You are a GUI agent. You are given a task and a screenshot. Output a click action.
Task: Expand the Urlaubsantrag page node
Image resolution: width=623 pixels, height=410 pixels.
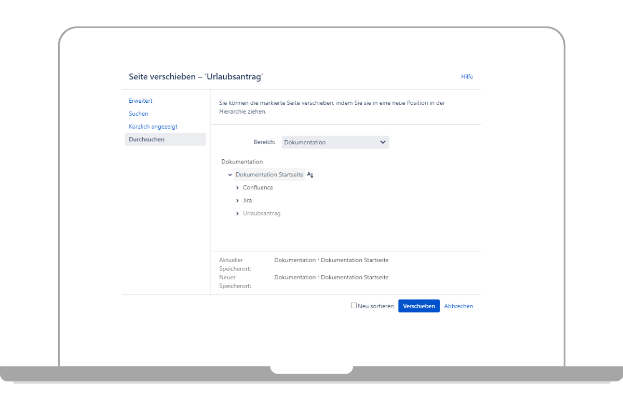coord(237,214)
